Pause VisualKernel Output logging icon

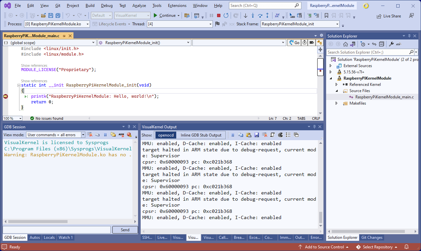233,135
